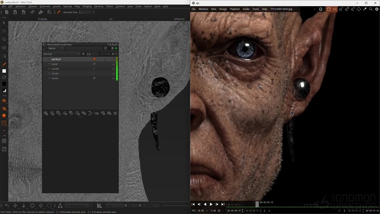Toggle visibility eye of earStud layer
This screenshot has width=380, height=214.
(49, 59)
